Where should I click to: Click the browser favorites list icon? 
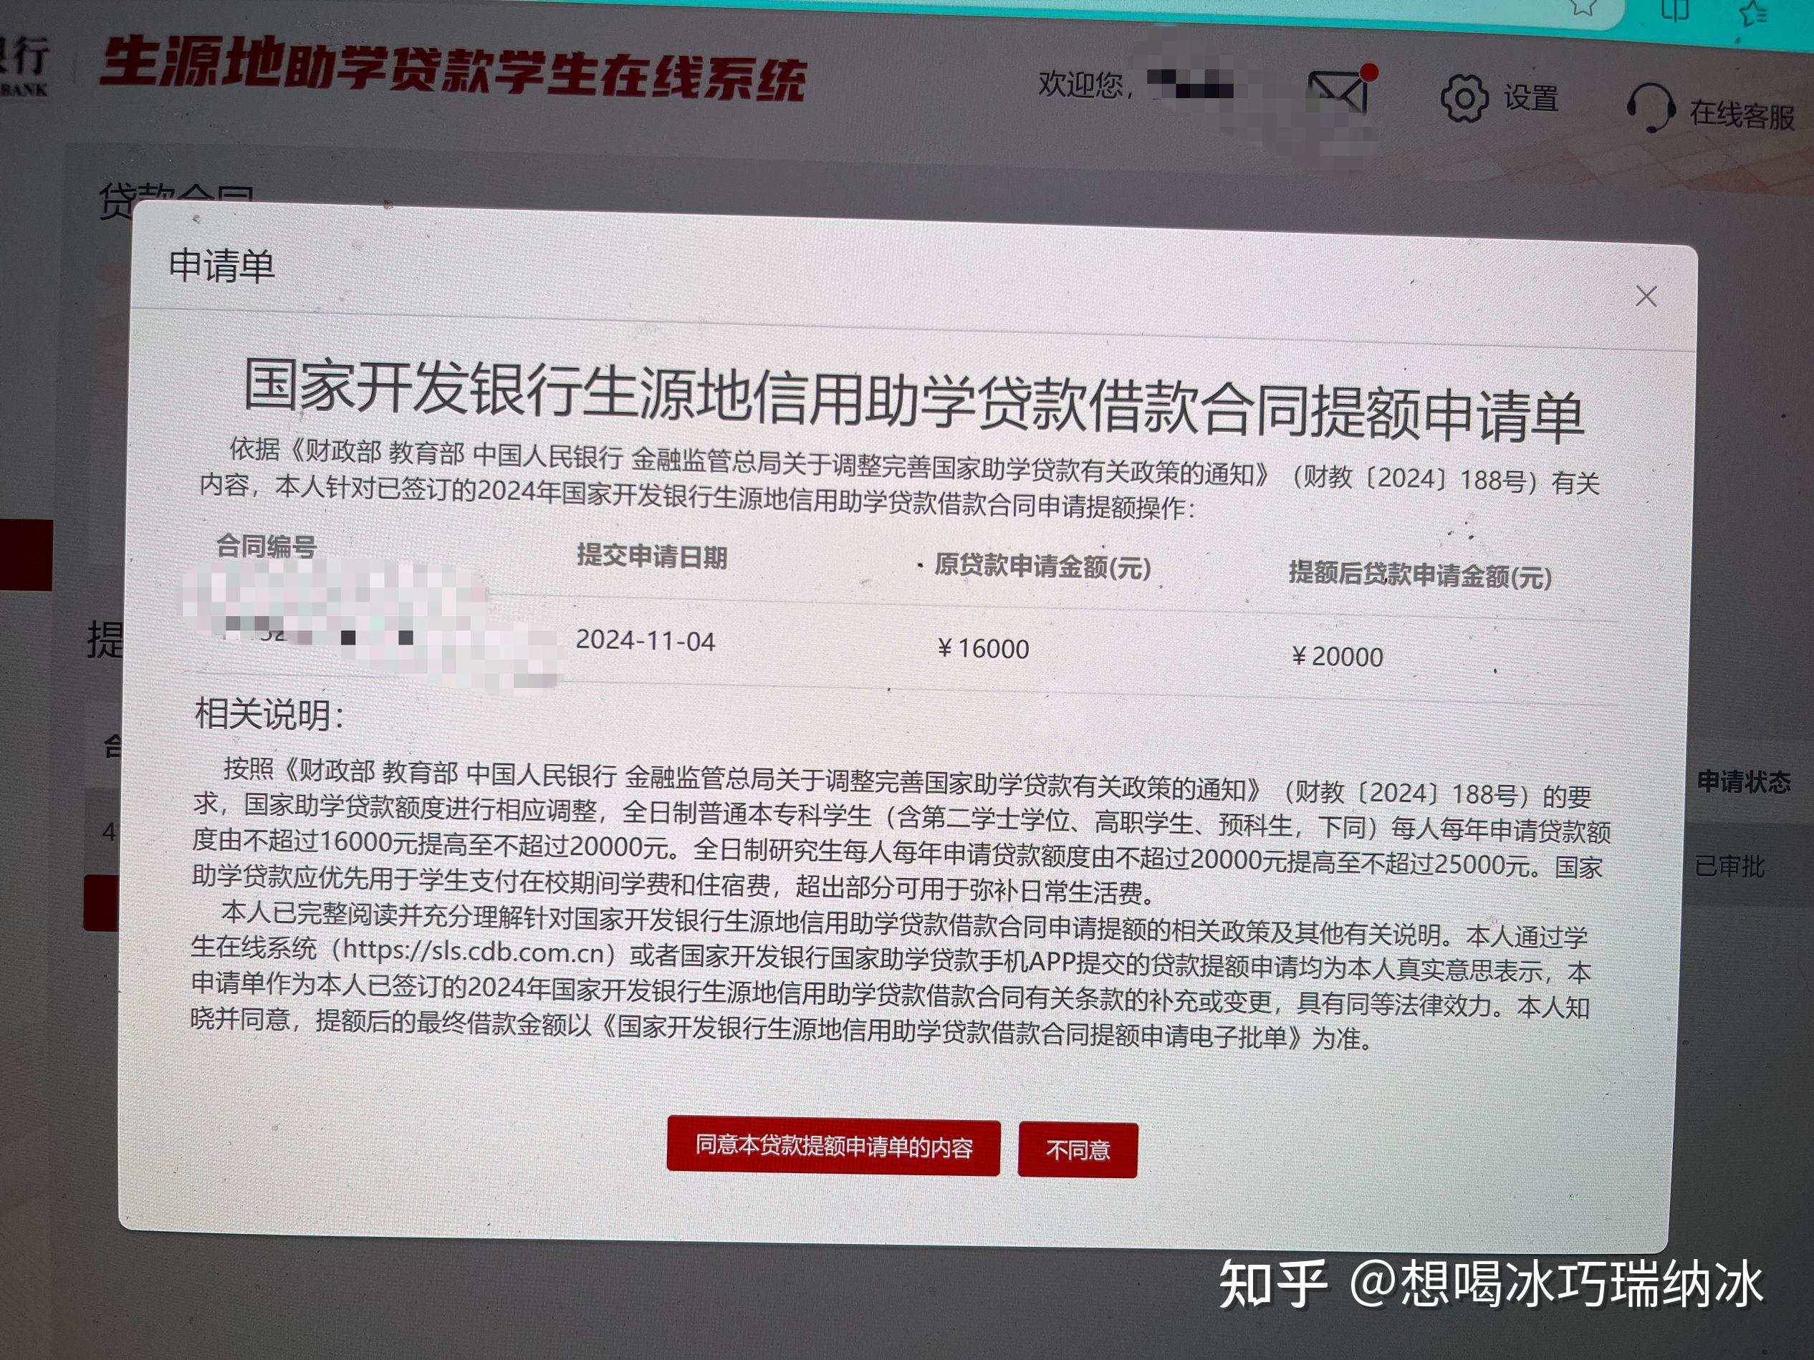[1752, 12]
